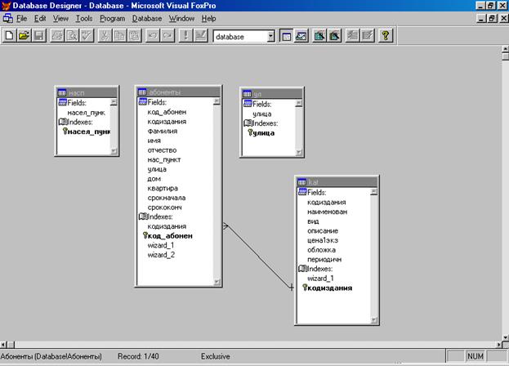Click scroll-up arrow of kat table

(373, 192)
